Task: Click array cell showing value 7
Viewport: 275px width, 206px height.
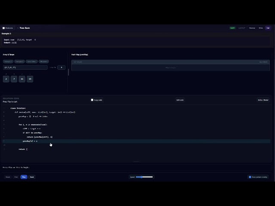Action: 14,79
